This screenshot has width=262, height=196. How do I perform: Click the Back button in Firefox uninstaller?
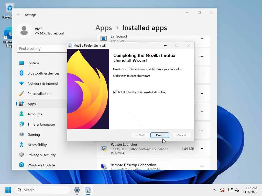140,135
